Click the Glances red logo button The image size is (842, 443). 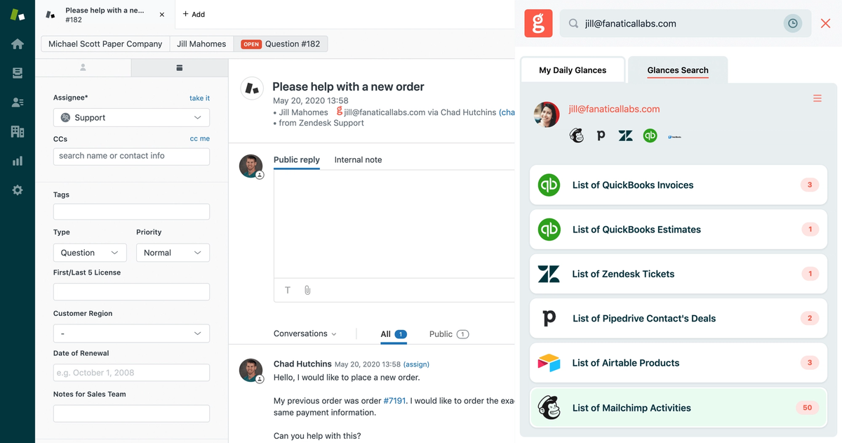pos(538,23)
